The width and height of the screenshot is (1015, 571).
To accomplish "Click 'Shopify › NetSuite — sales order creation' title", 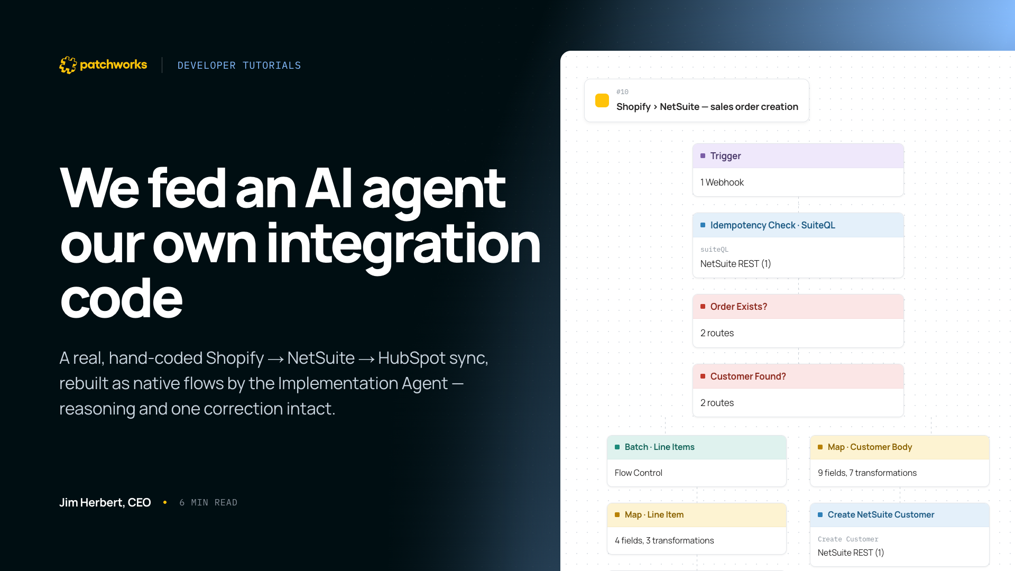I will 707,107.
